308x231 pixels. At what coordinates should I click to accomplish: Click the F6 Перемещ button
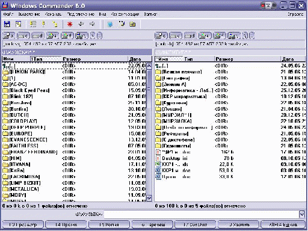152,224
